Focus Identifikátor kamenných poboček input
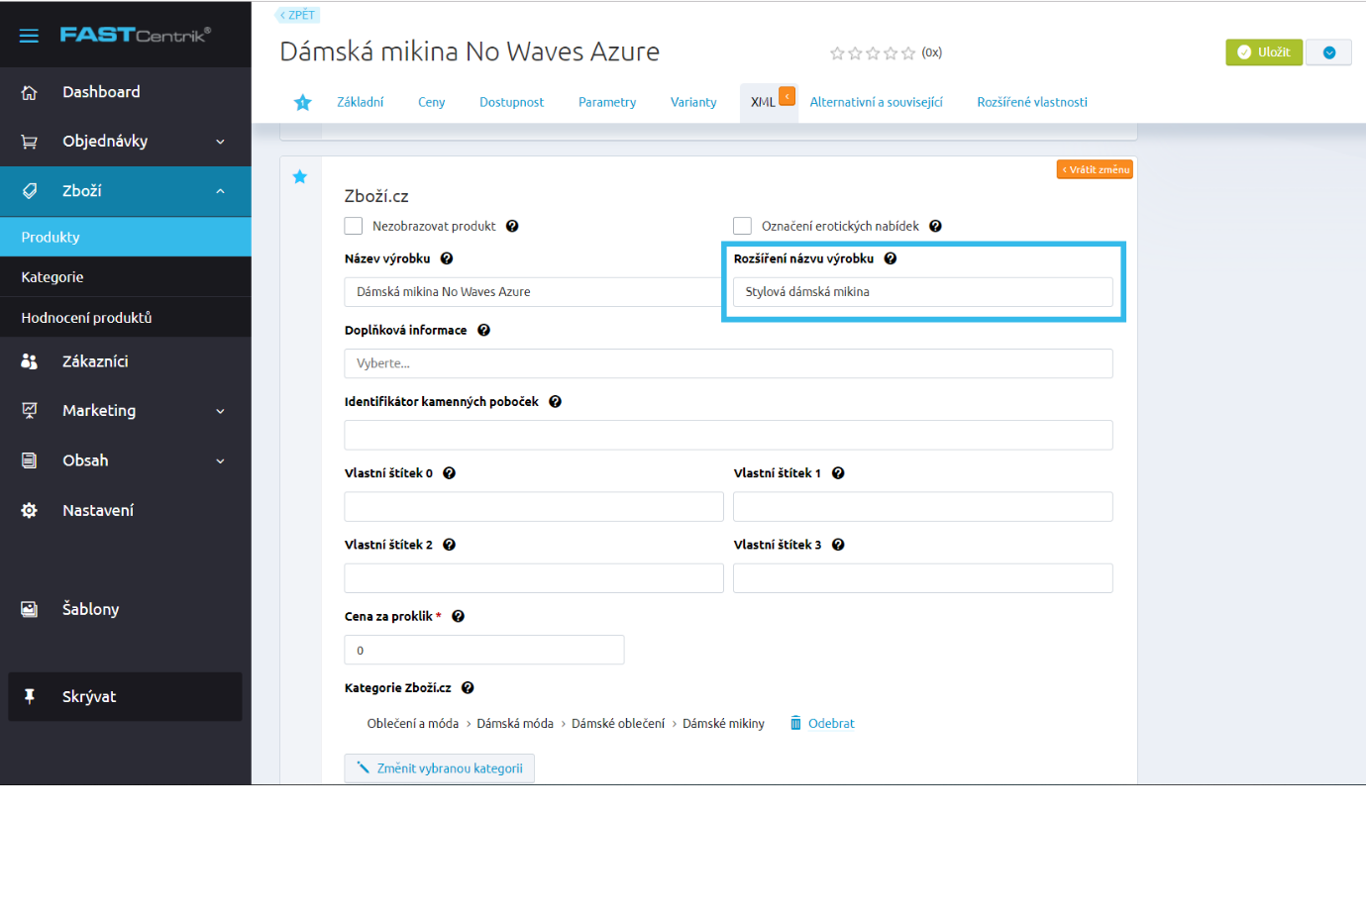Viewport: 1366px width, 917px height. (728, 435)
